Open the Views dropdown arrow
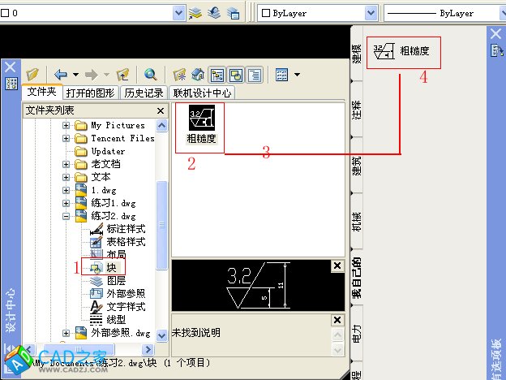The image size is (506, 380). pyautogui.click(x=298, y=75)
